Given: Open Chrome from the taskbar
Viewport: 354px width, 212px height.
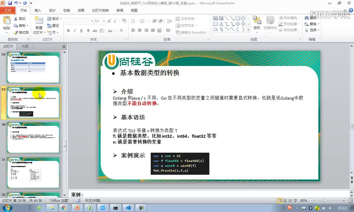Looking at the screenshot, I should click(64, 208).
